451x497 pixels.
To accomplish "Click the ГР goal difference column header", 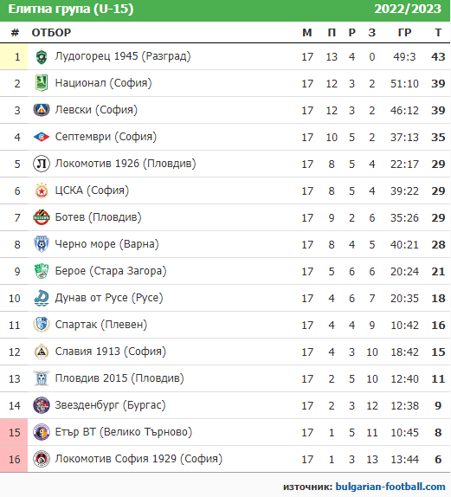I will [404, 32].
